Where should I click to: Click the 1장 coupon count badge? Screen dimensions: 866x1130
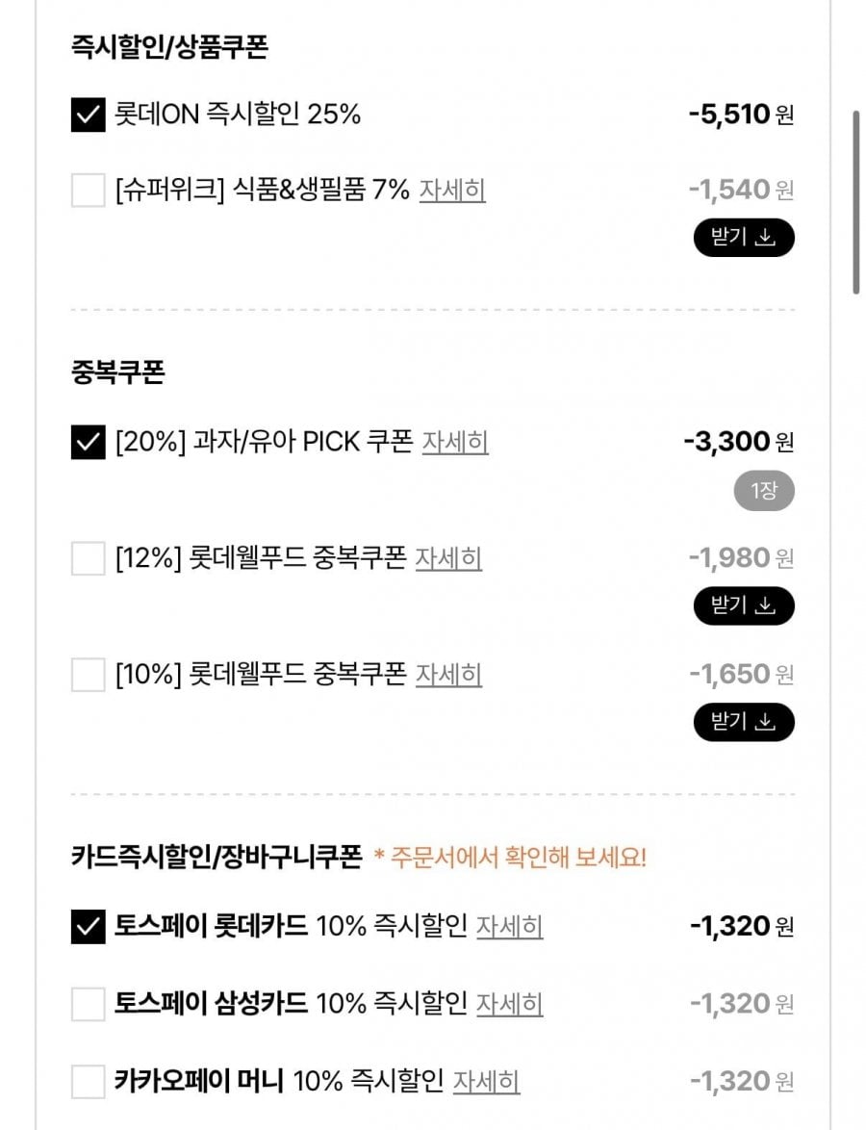point(764,491)
